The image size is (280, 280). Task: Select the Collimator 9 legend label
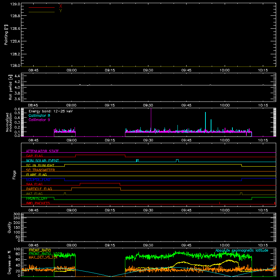pos(39,120)
